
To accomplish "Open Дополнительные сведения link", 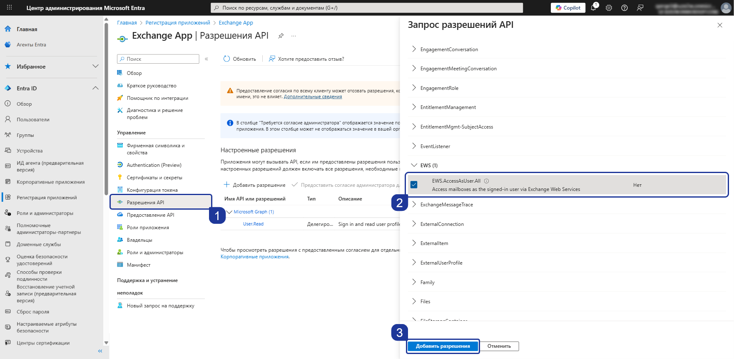I will point(313,97).
